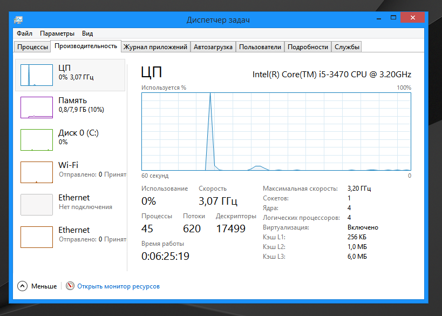Click the Использование 0% value
This screenshot has height=316, width=442.
[148, 201]
